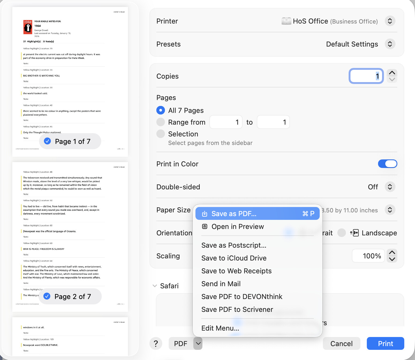Select the All 7 Pages radio button

pyautogui.click(x=161, y=110)
